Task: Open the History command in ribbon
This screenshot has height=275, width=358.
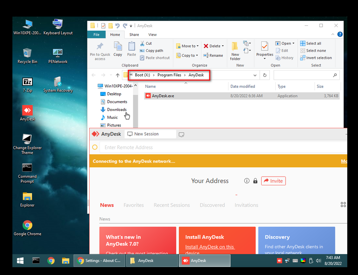Action: click(285, 58)
